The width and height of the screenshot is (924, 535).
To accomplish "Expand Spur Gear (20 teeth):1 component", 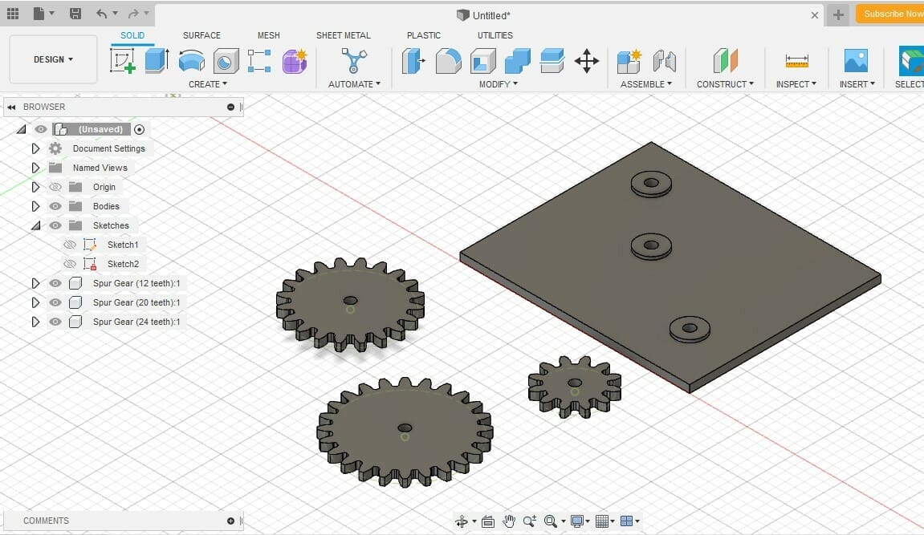I will [x=35, y=302].
